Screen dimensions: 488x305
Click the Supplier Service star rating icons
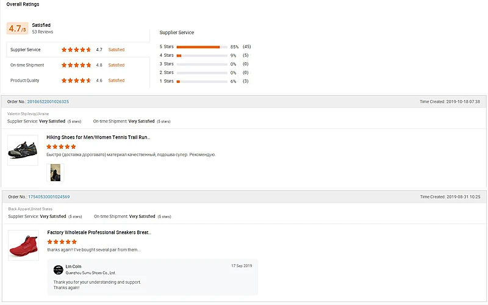click(76, 49)
